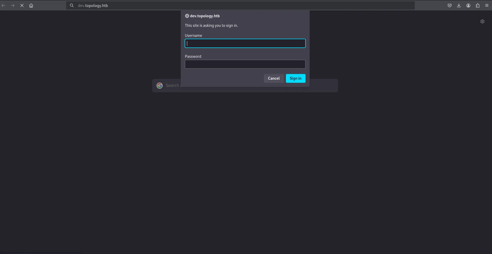Open the extensions manager icon
This screenshot has width=492, height=254.
478,5
